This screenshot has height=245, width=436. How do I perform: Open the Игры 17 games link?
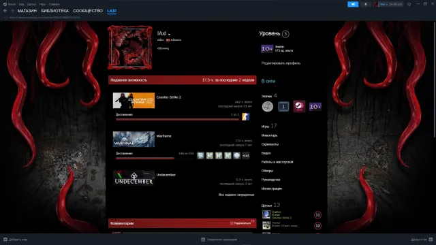pyautogui.click(x=269, y=126)
